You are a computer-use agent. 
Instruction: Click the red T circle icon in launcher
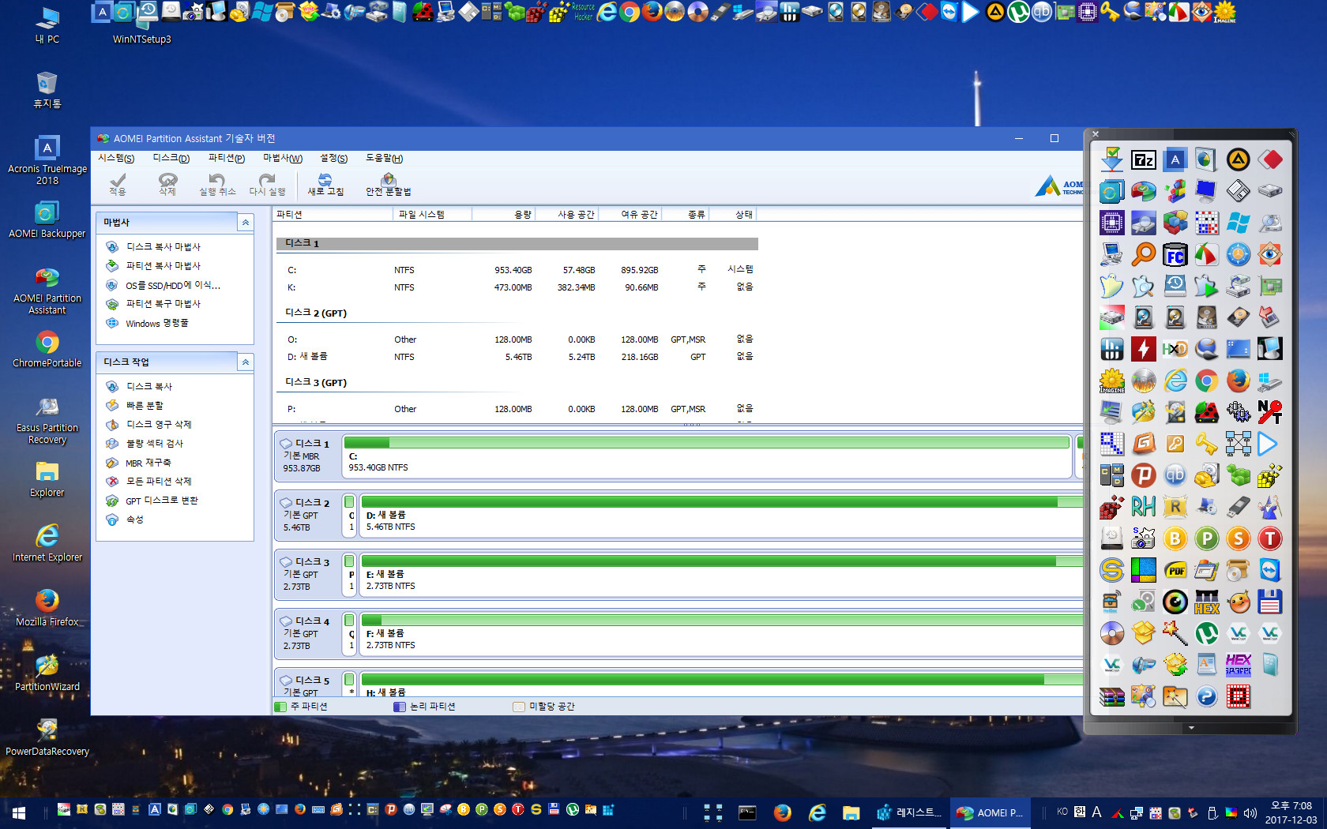point(1269,539)
